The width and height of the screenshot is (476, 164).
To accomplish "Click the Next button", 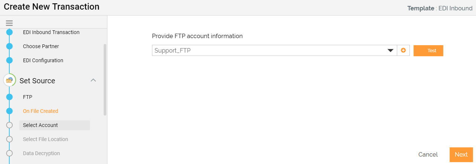I will [x=461, y=155].
